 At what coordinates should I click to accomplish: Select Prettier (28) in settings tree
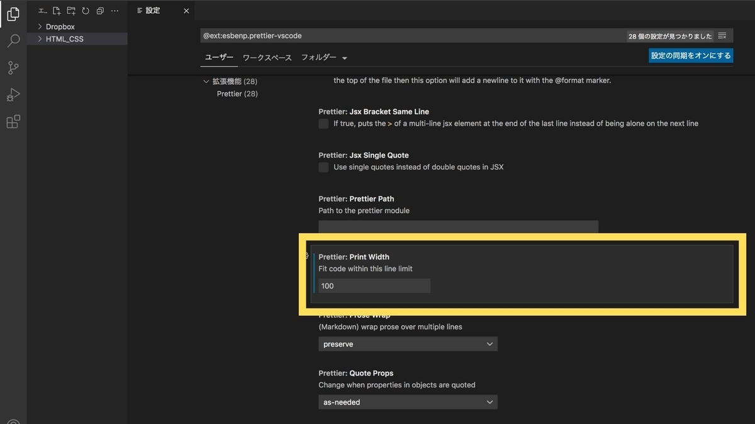click(237, 94)
